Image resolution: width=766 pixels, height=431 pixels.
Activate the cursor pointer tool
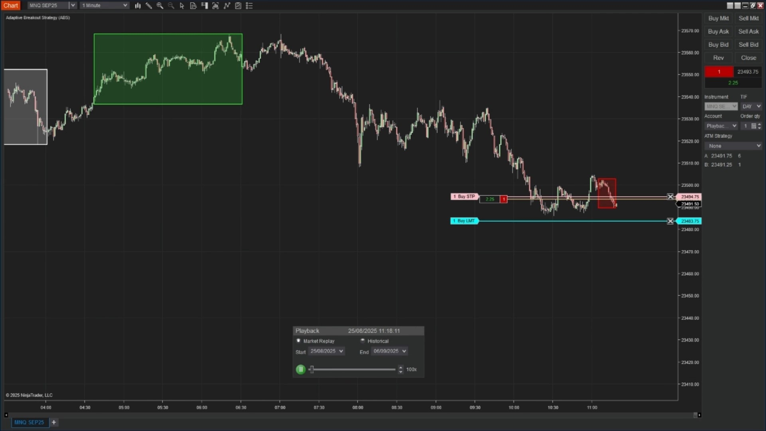coord(182,6)
